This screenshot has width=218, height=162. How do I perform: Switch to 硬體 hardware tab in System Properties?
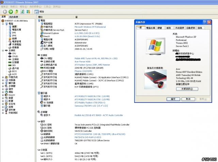(160, 28)
